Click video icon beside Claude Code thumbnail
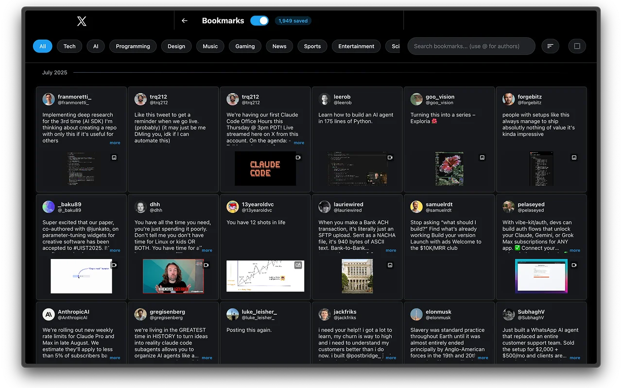Image resolution: width=622 pixels, height=388 pixels. pos(298,158)
